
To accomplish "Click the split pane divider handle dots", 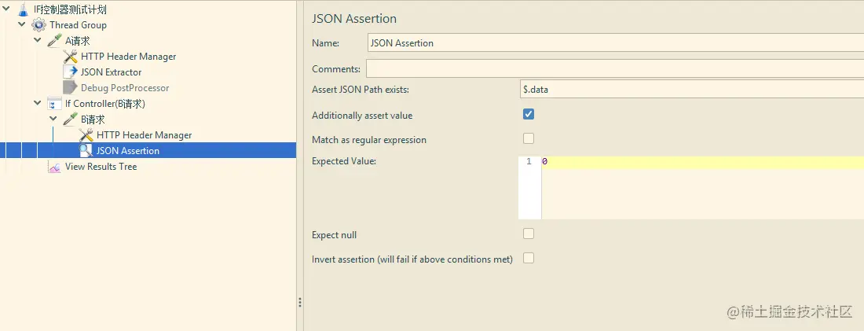I will [300, 303].
